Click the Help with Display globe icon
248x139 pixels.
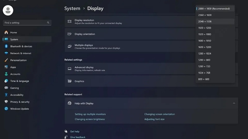[x=69, y=103]
